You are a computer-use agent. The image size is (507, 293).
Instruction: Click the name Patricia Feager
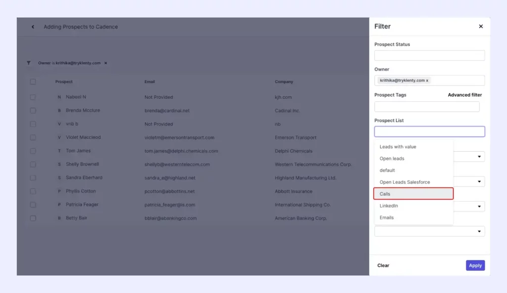(82, 204)
